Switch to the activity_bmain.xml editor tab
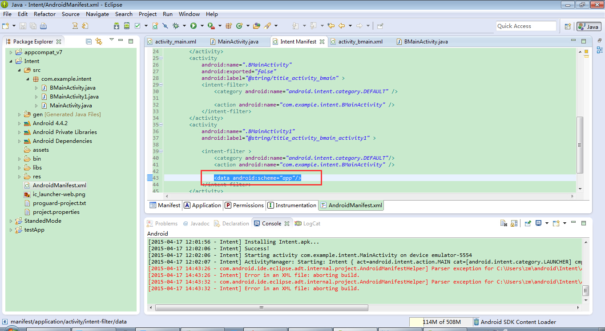 [356, 42]
